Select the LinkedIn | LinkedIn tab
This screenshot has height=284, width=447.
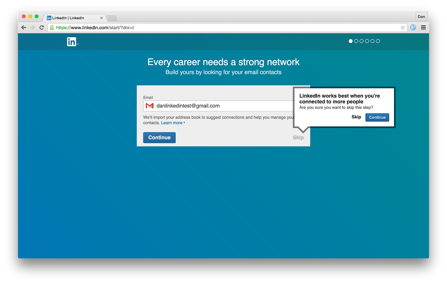pyautogui.click(x=74, y=18)
